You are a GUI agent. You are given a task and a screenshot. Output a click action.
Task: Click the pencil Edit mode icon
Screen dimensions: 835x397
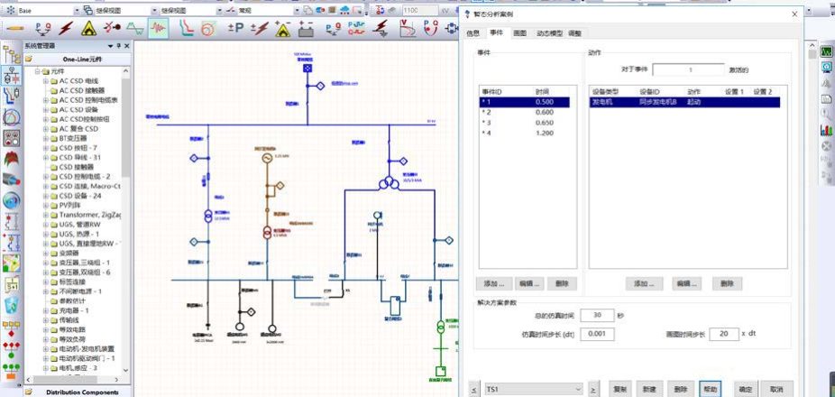14,28
